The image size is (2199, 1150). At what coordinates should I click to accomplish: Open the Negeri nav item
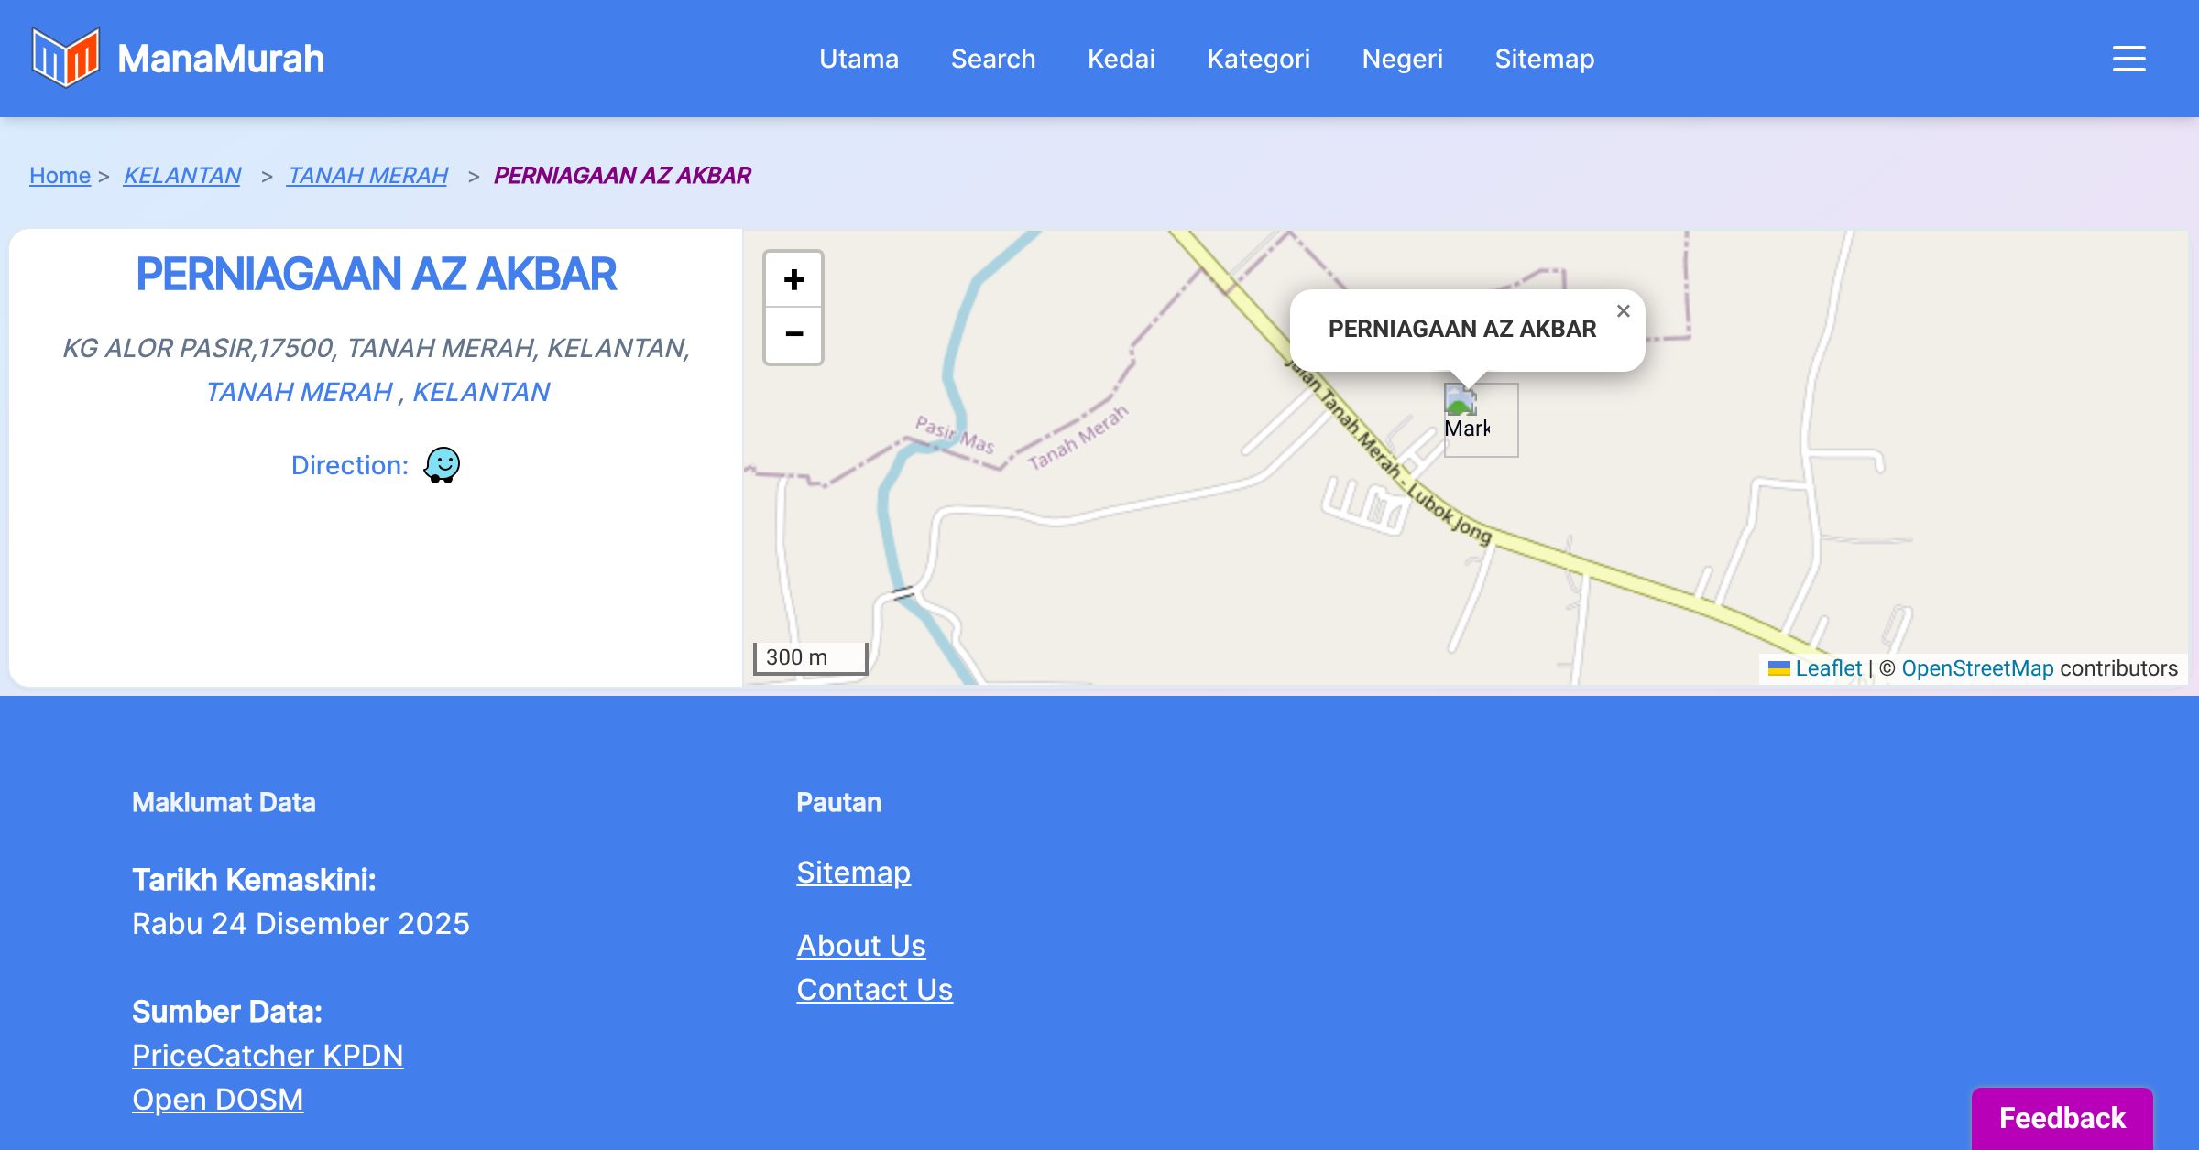pos(1402,59)
